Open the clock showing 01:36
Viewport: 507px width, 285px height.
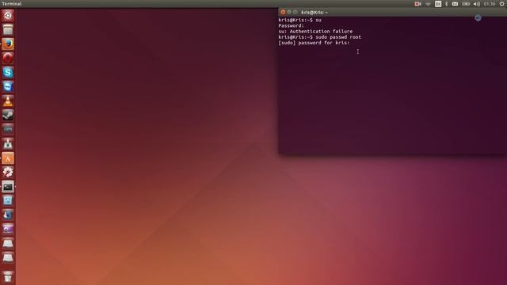(x=490, y=4)
